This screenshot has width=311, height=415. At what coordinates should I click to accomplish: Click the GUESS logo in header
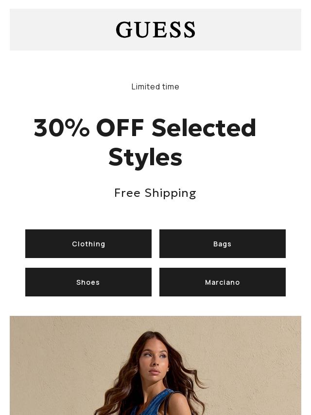click(155, 30)
